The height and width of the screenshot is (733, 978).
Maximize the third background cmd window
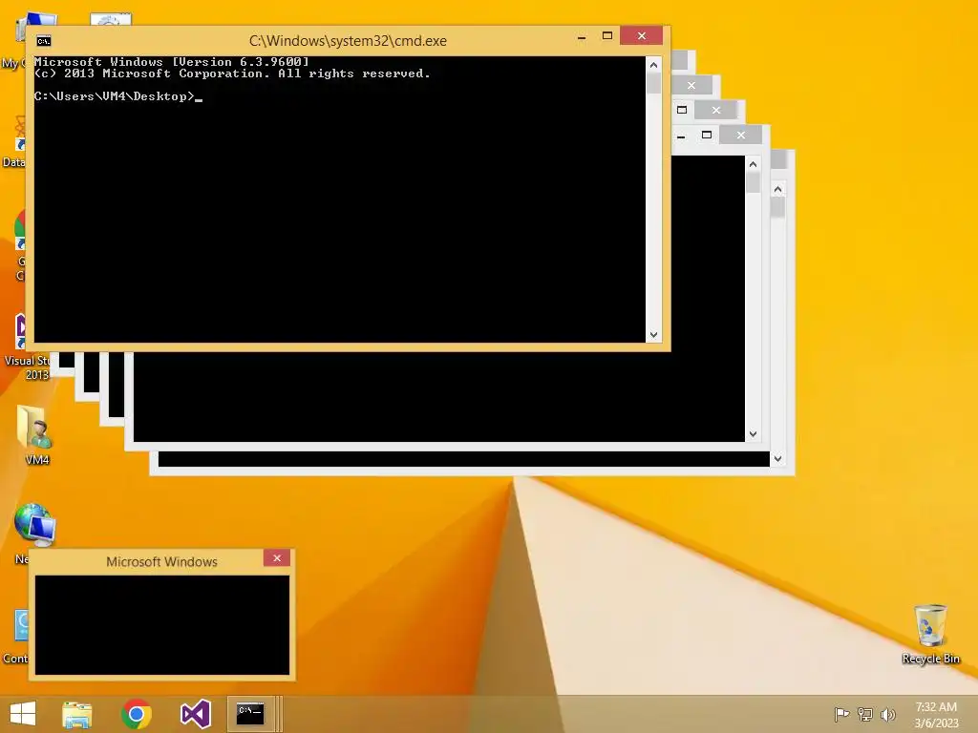coord(682,111)
